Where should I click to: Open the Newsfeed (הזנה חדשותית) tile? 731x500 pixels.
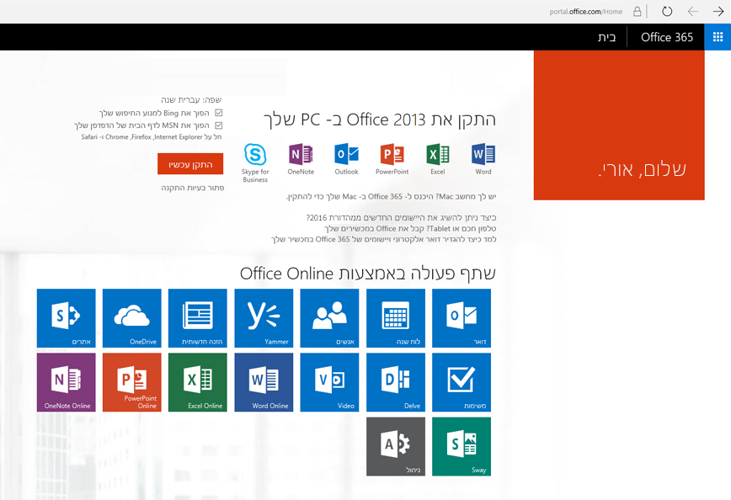tap(198, 318)
